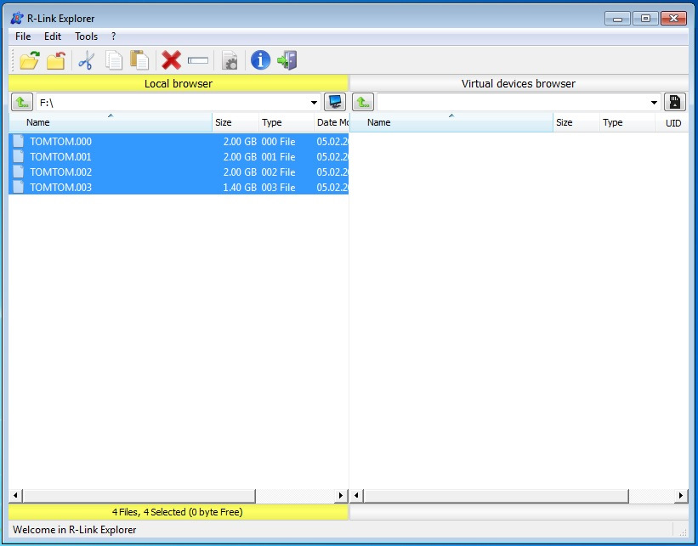Image resolution: width=698 pixels, height=546 pixels.
Task: Sort Virtual devices by UID column
Action: click(673, 123)
